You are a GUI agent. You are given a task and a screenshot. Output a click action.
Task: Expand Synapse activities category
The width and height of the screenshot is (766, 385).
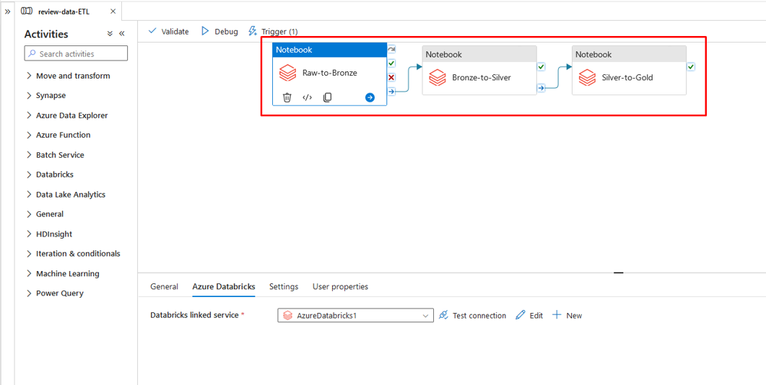[x=46, y=96]
